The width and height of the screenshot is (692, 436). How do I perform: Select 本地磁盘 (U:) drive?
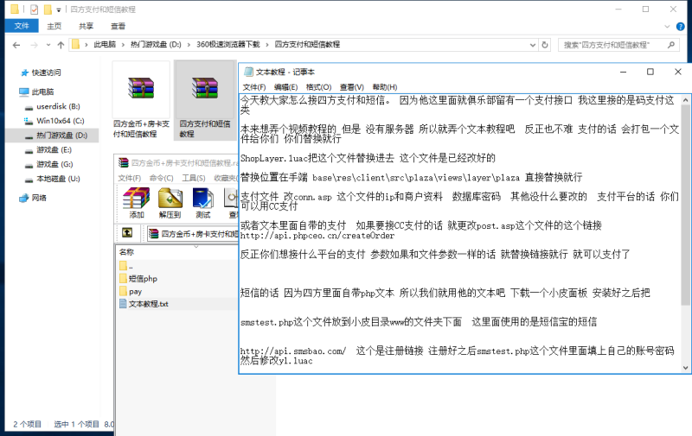pos(58,179)
